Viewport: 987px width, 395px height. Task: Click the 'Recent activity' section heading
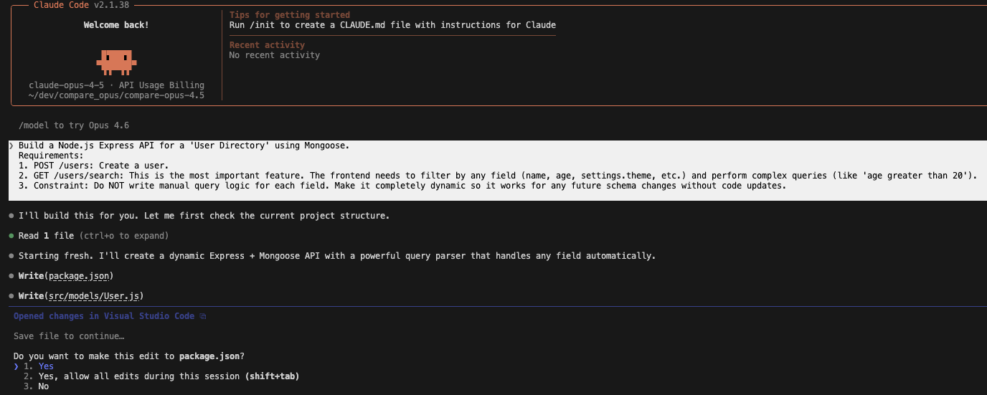267,45
